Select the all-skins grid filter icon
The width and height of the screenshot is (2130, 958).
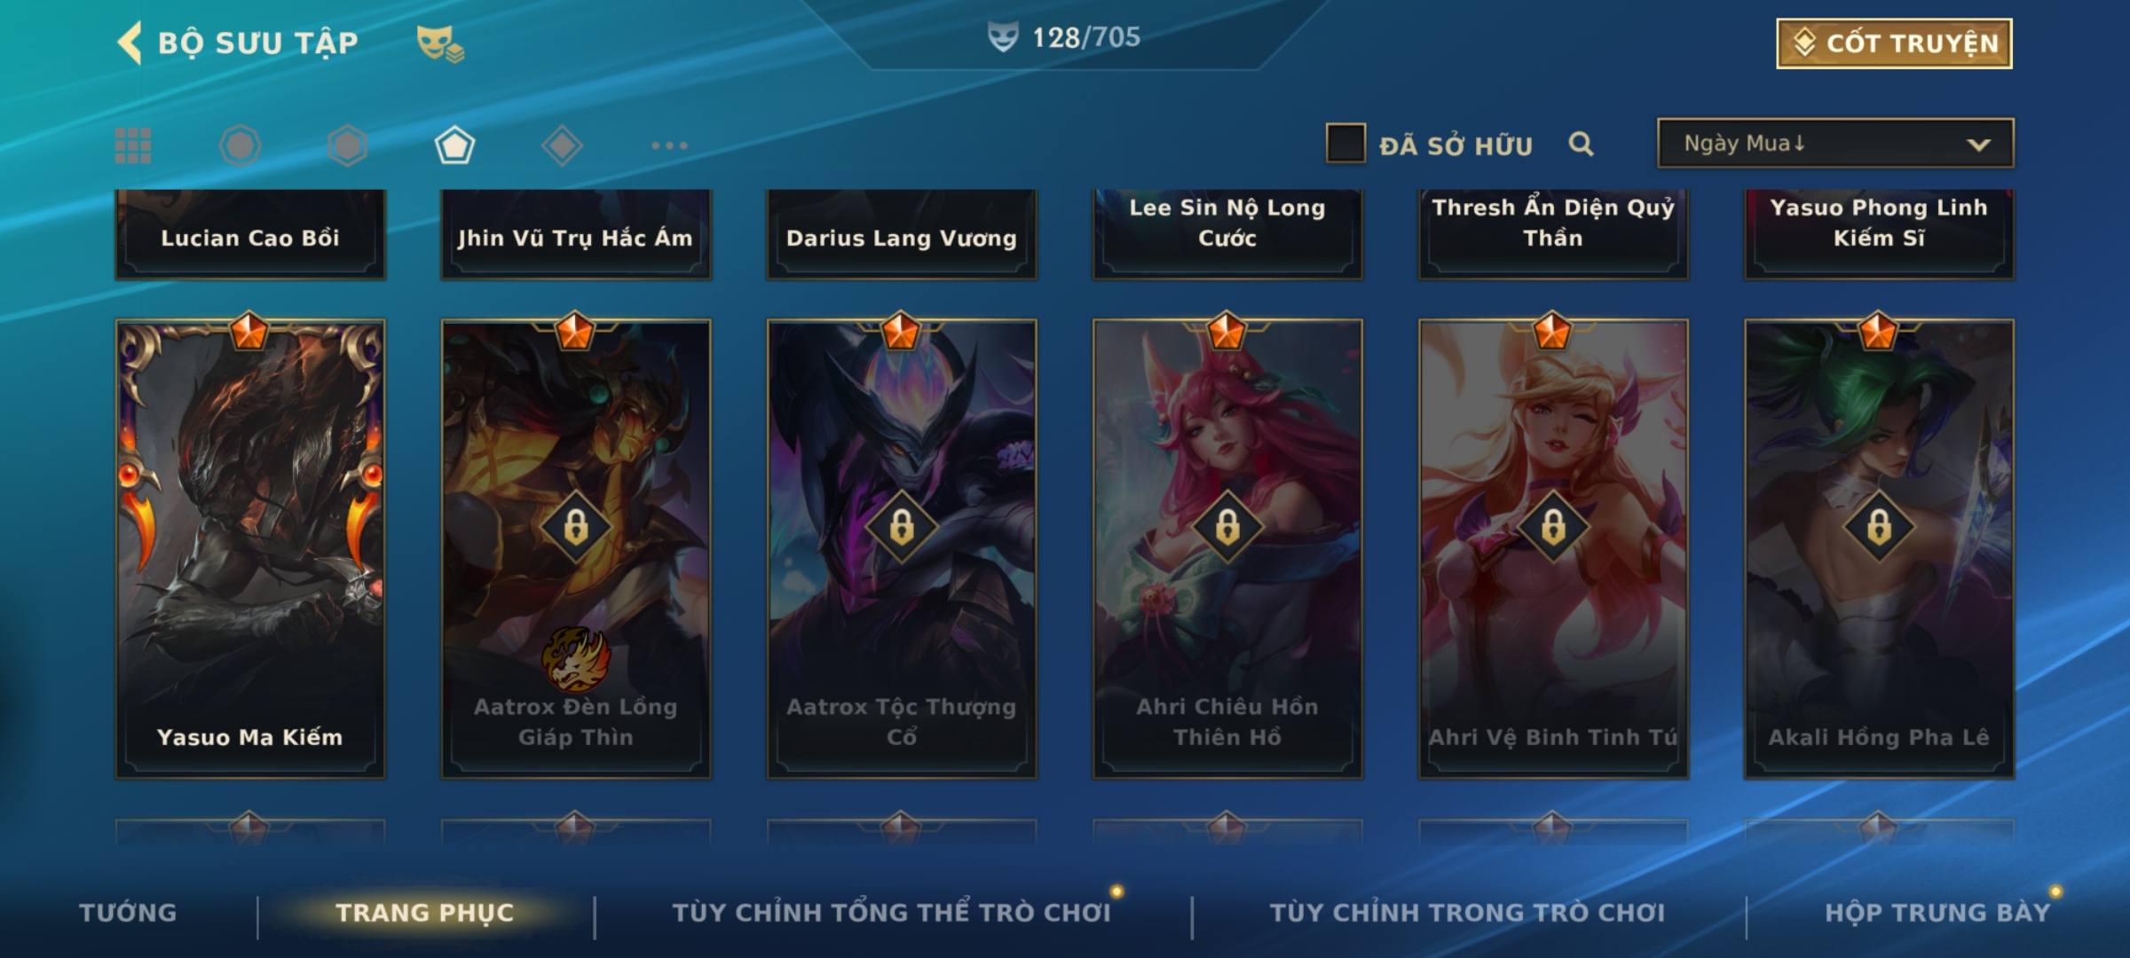point(133,145)
